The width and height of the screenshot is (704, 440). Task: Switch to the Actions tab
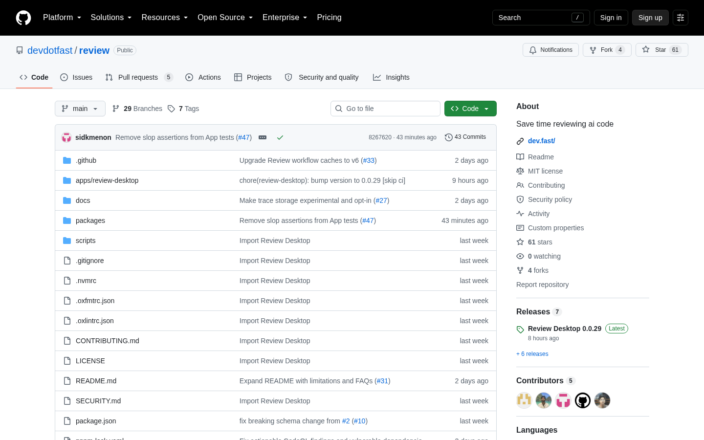[x=203, y=77]
